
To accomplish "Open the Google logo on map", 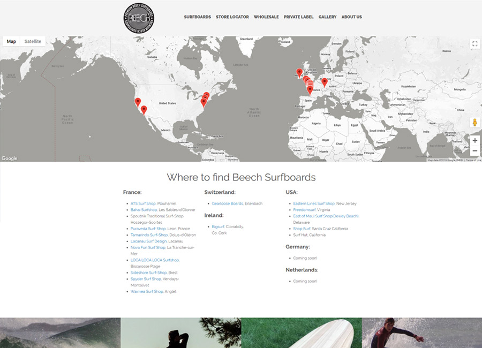I will (x=9, y=158).
